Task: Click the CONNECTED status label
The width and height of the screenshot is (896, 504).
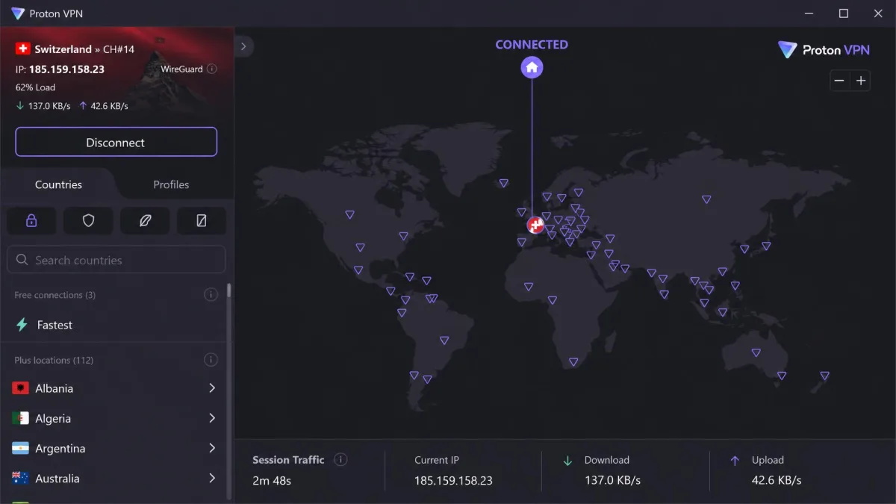Action: point(532,45)
